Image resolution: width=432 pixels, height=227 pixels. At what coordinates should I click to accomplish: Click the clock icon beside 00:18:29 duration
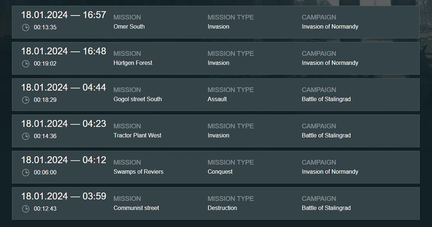(x=26, y=100)
